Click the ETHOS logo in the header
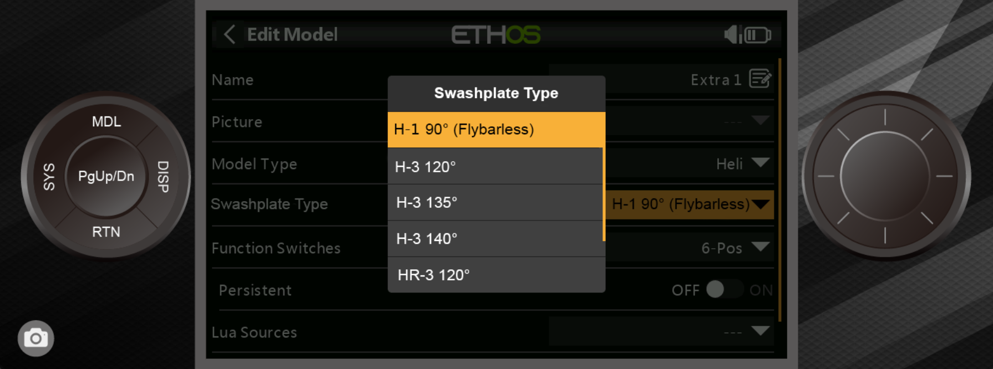The height and width of the screenshot is (369, 993). coord(495,34)
